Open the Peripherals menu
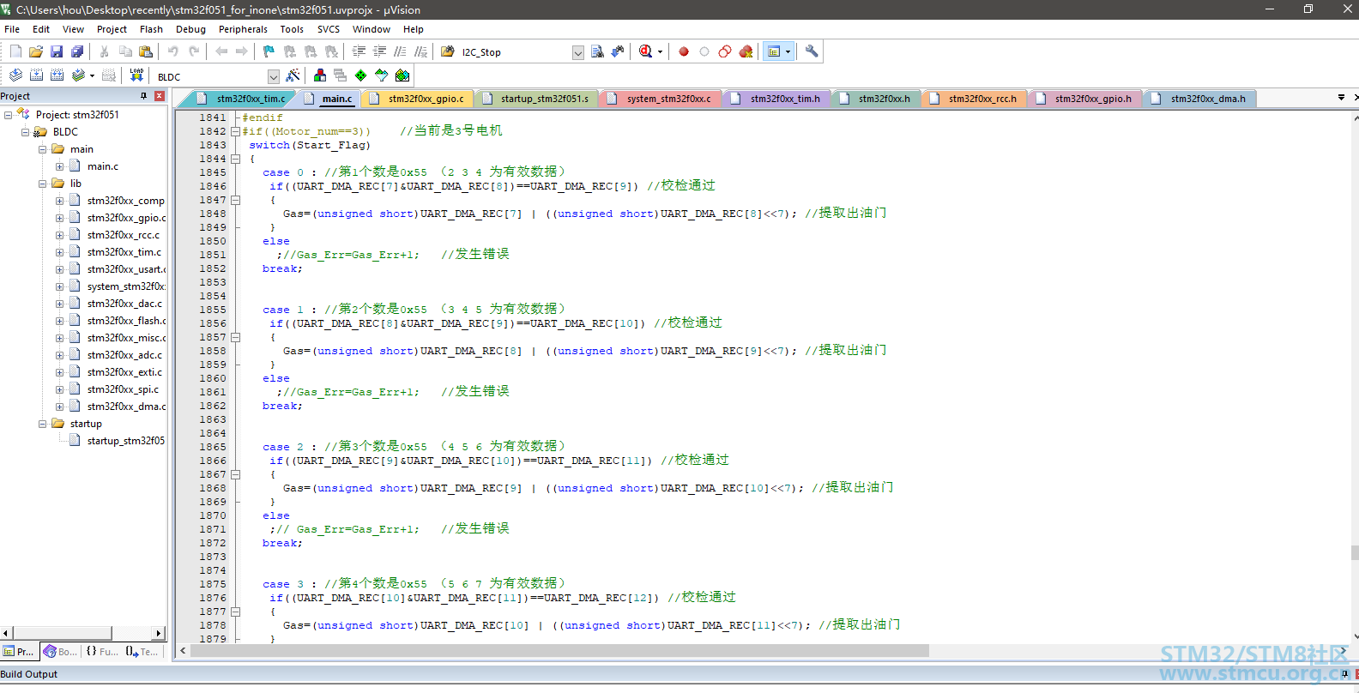 click(x=243, y=29)
